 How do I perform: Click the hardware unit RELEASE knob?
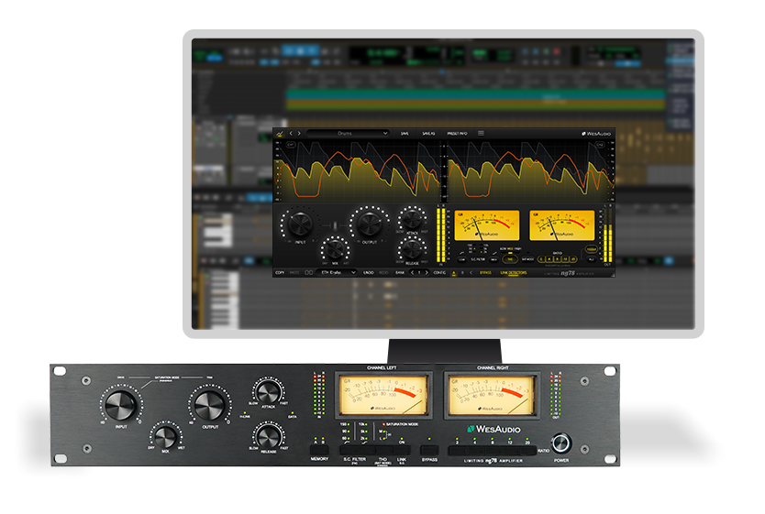(268, 436)
